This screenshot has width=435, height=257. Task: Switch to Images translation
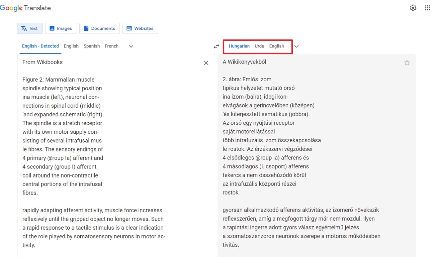coord(61,28)
